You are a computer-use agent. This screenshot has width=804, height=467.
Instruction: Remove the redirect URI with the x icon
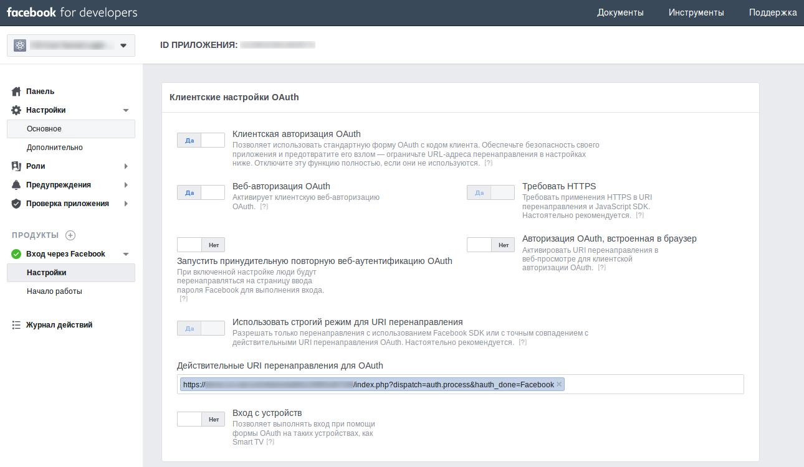[x=559, y=385]
